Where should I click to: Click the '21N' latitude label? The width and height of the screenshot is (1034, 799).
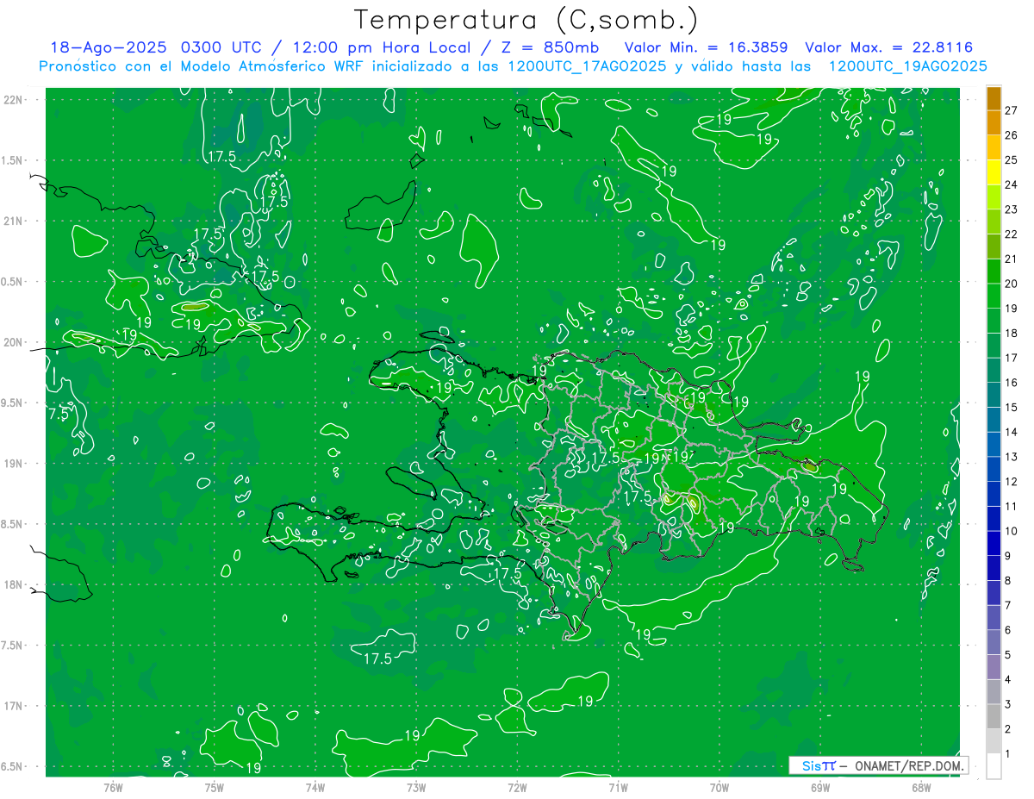15,221
